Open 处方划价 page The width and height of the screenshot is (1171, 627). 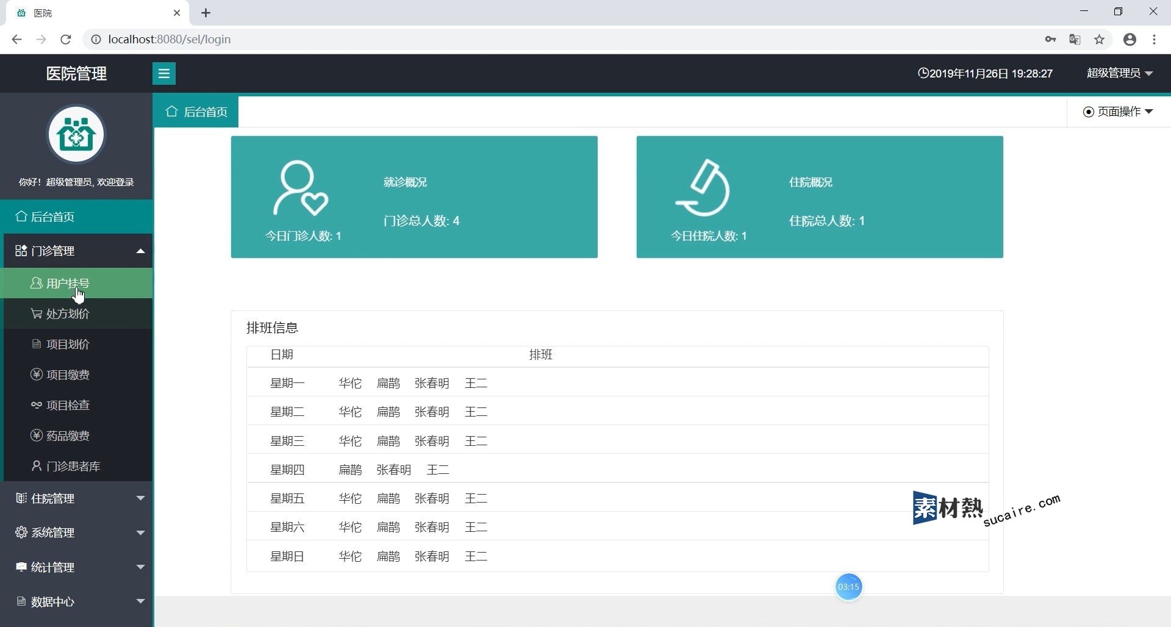76,313
